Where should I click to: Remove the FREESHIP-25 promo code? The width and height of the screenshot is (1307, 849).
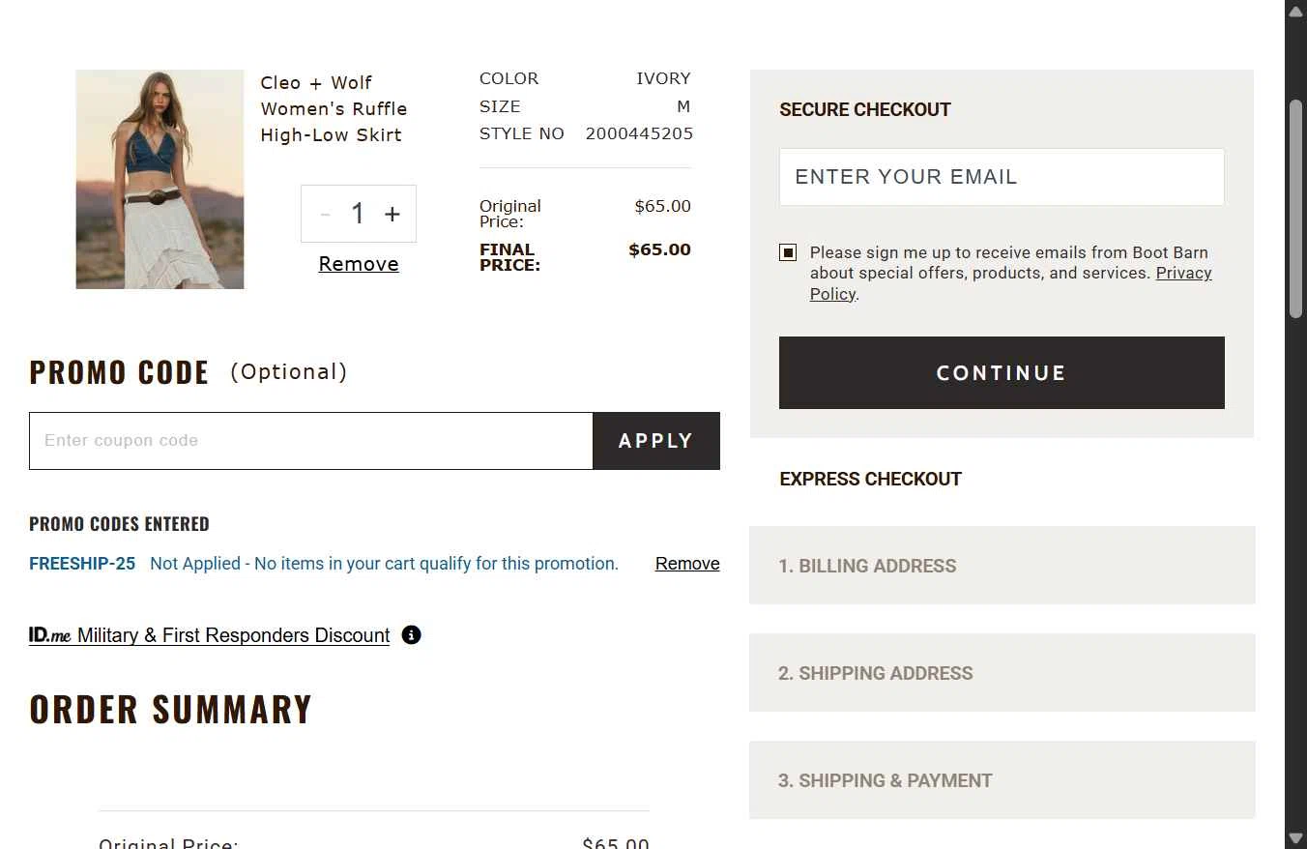click(x=686, y=564)
